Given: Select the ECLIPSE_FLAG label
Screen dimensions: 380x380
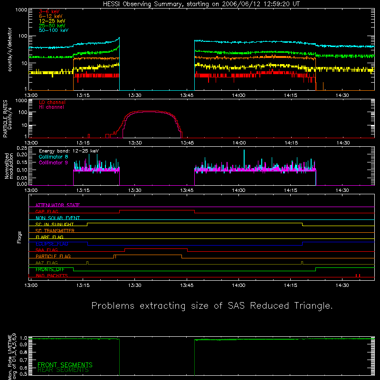Looking at the screenshot, I should coord(52,244).
